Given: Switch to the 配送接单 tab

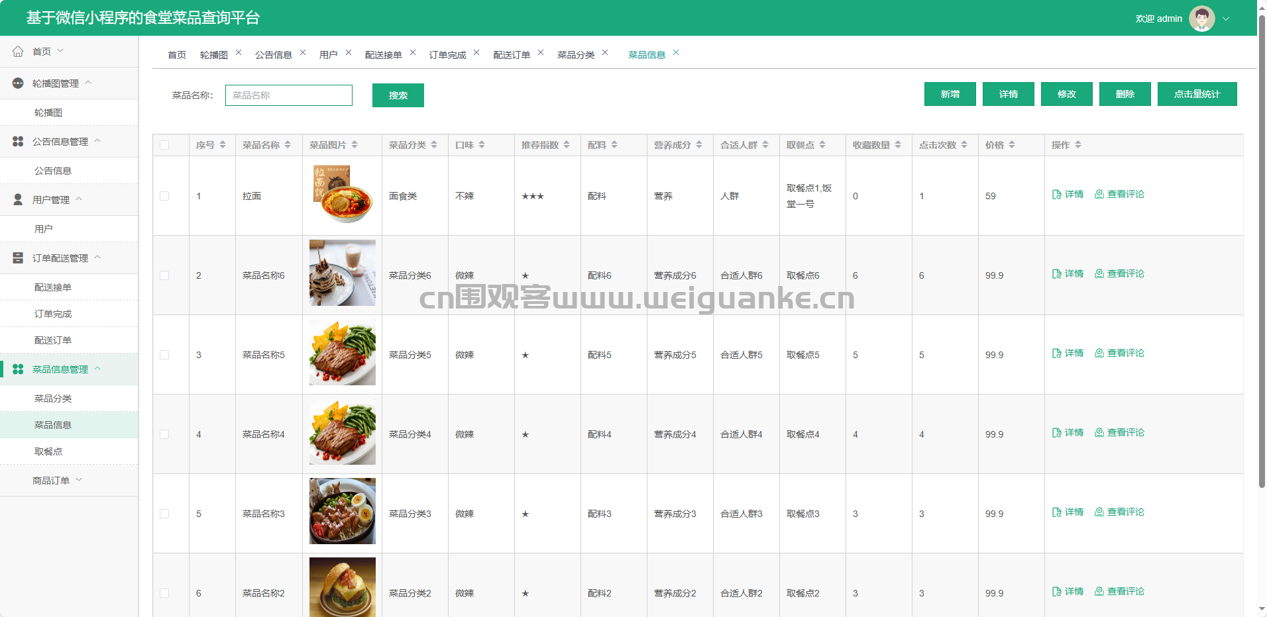Looking at the screenshot, I should click(383, 55).
